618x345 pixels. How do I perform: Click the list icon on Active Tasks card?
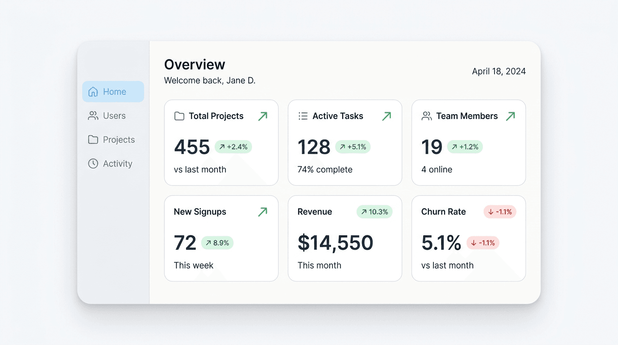coord(303,116)
